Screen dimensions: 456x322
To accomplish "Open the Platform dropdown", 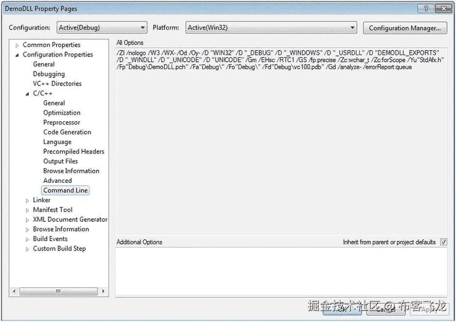I will (x=353, y=28).
